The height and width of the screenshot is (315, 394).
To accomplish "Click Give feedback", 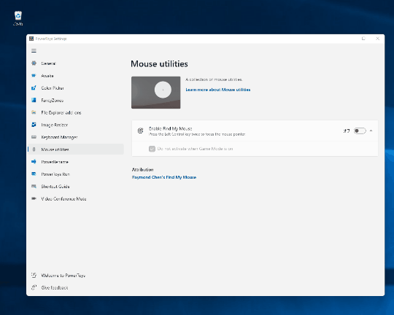I will pos(76,287).
